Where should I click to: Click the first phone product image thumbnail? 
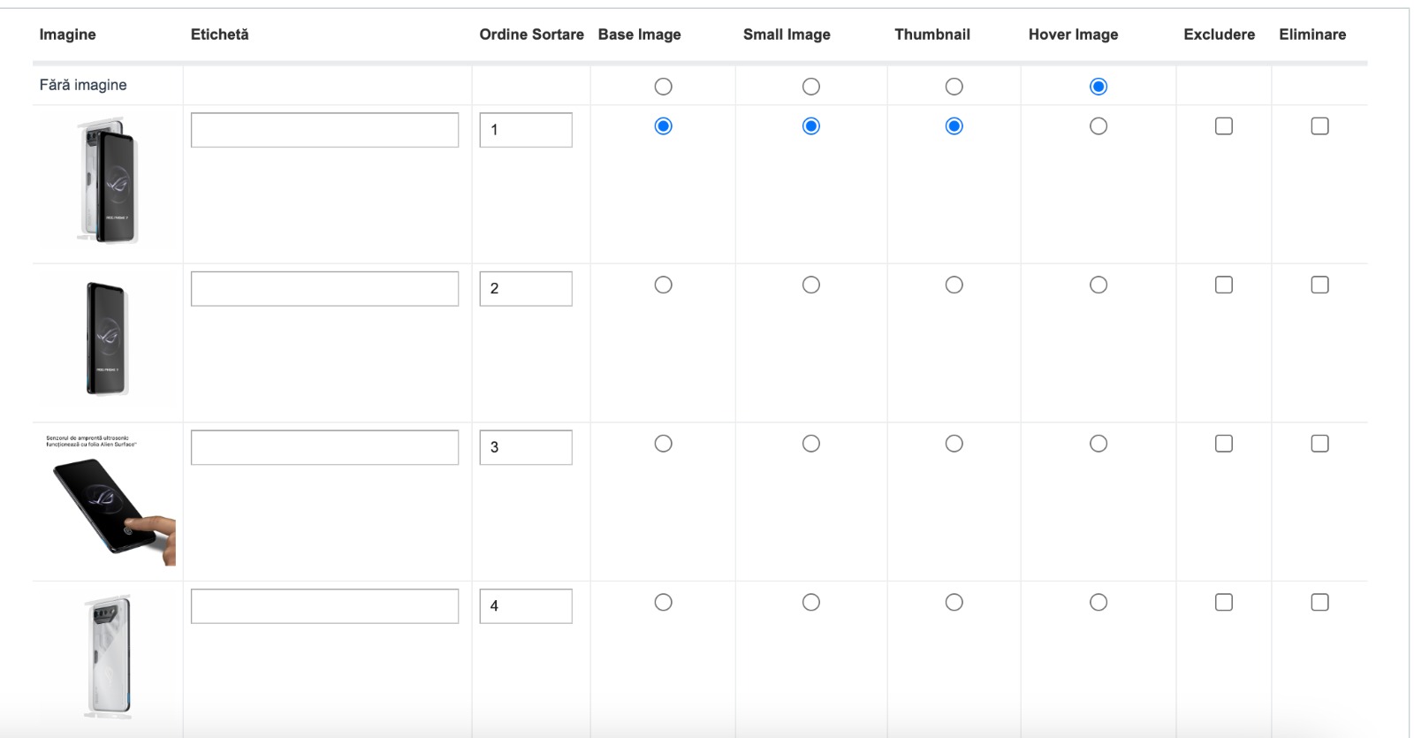coord(108,181)
